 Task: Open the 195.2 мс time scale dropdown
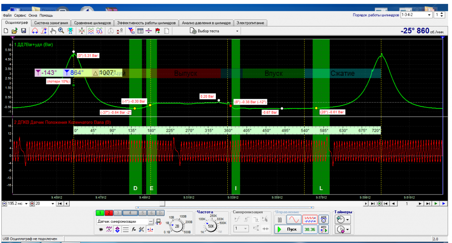pos(26,204)
